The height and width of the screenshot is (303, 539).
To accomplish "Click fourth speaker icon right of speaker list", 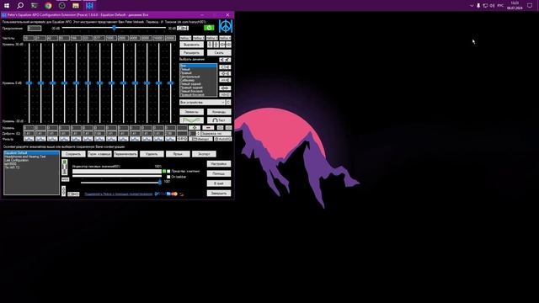I will coord(225,88).
